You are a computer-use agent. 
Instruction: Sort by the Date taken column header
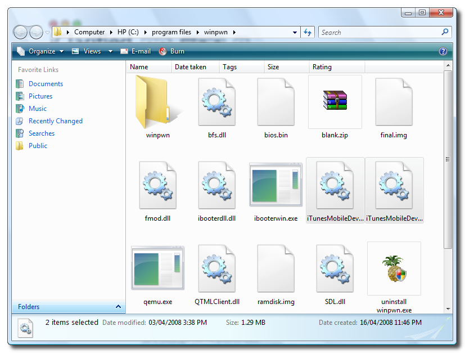tap(195, 67)
